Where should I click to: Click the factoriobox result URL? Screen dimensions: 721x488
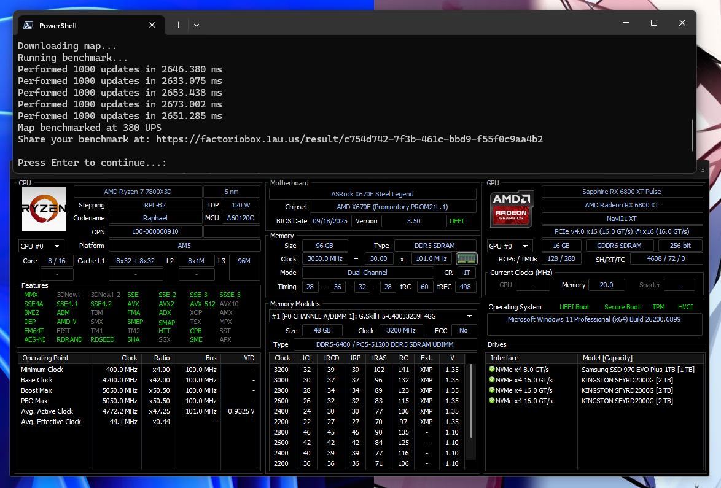tap(349, 139)
